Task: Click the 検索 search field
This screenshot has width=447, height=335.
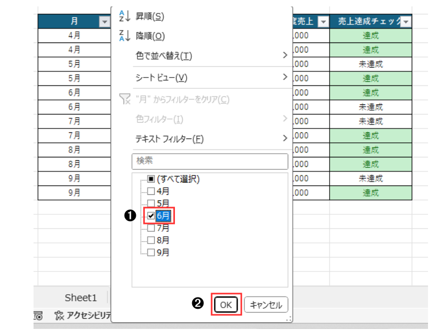Action: pyautogui.click(x=210, y=161)
